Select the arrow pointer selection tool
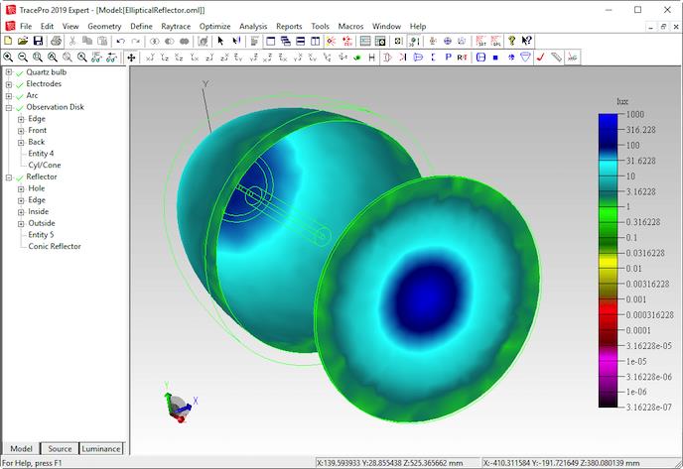Screen dimensions: 683x469 [x=220, y=41]
